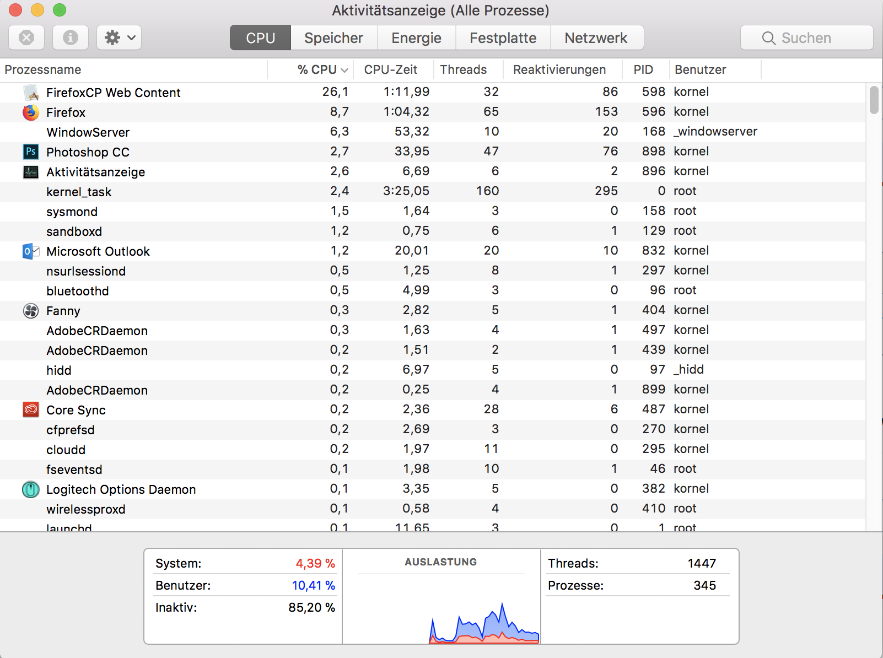Click into the Suchen search field

pos(807,38)
